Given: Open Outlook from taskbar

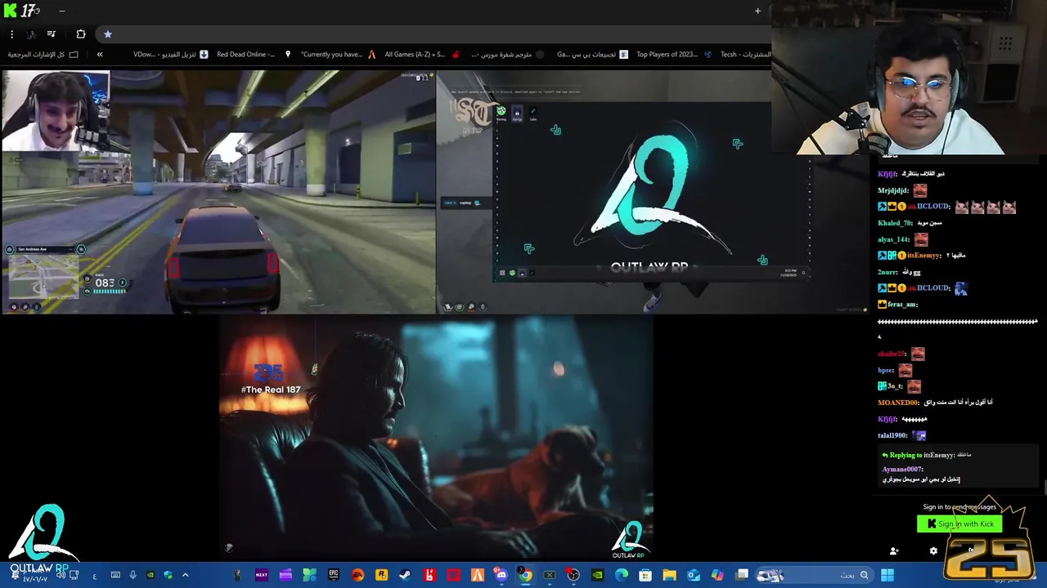Looking at the screenshot, I should point(694,575).
